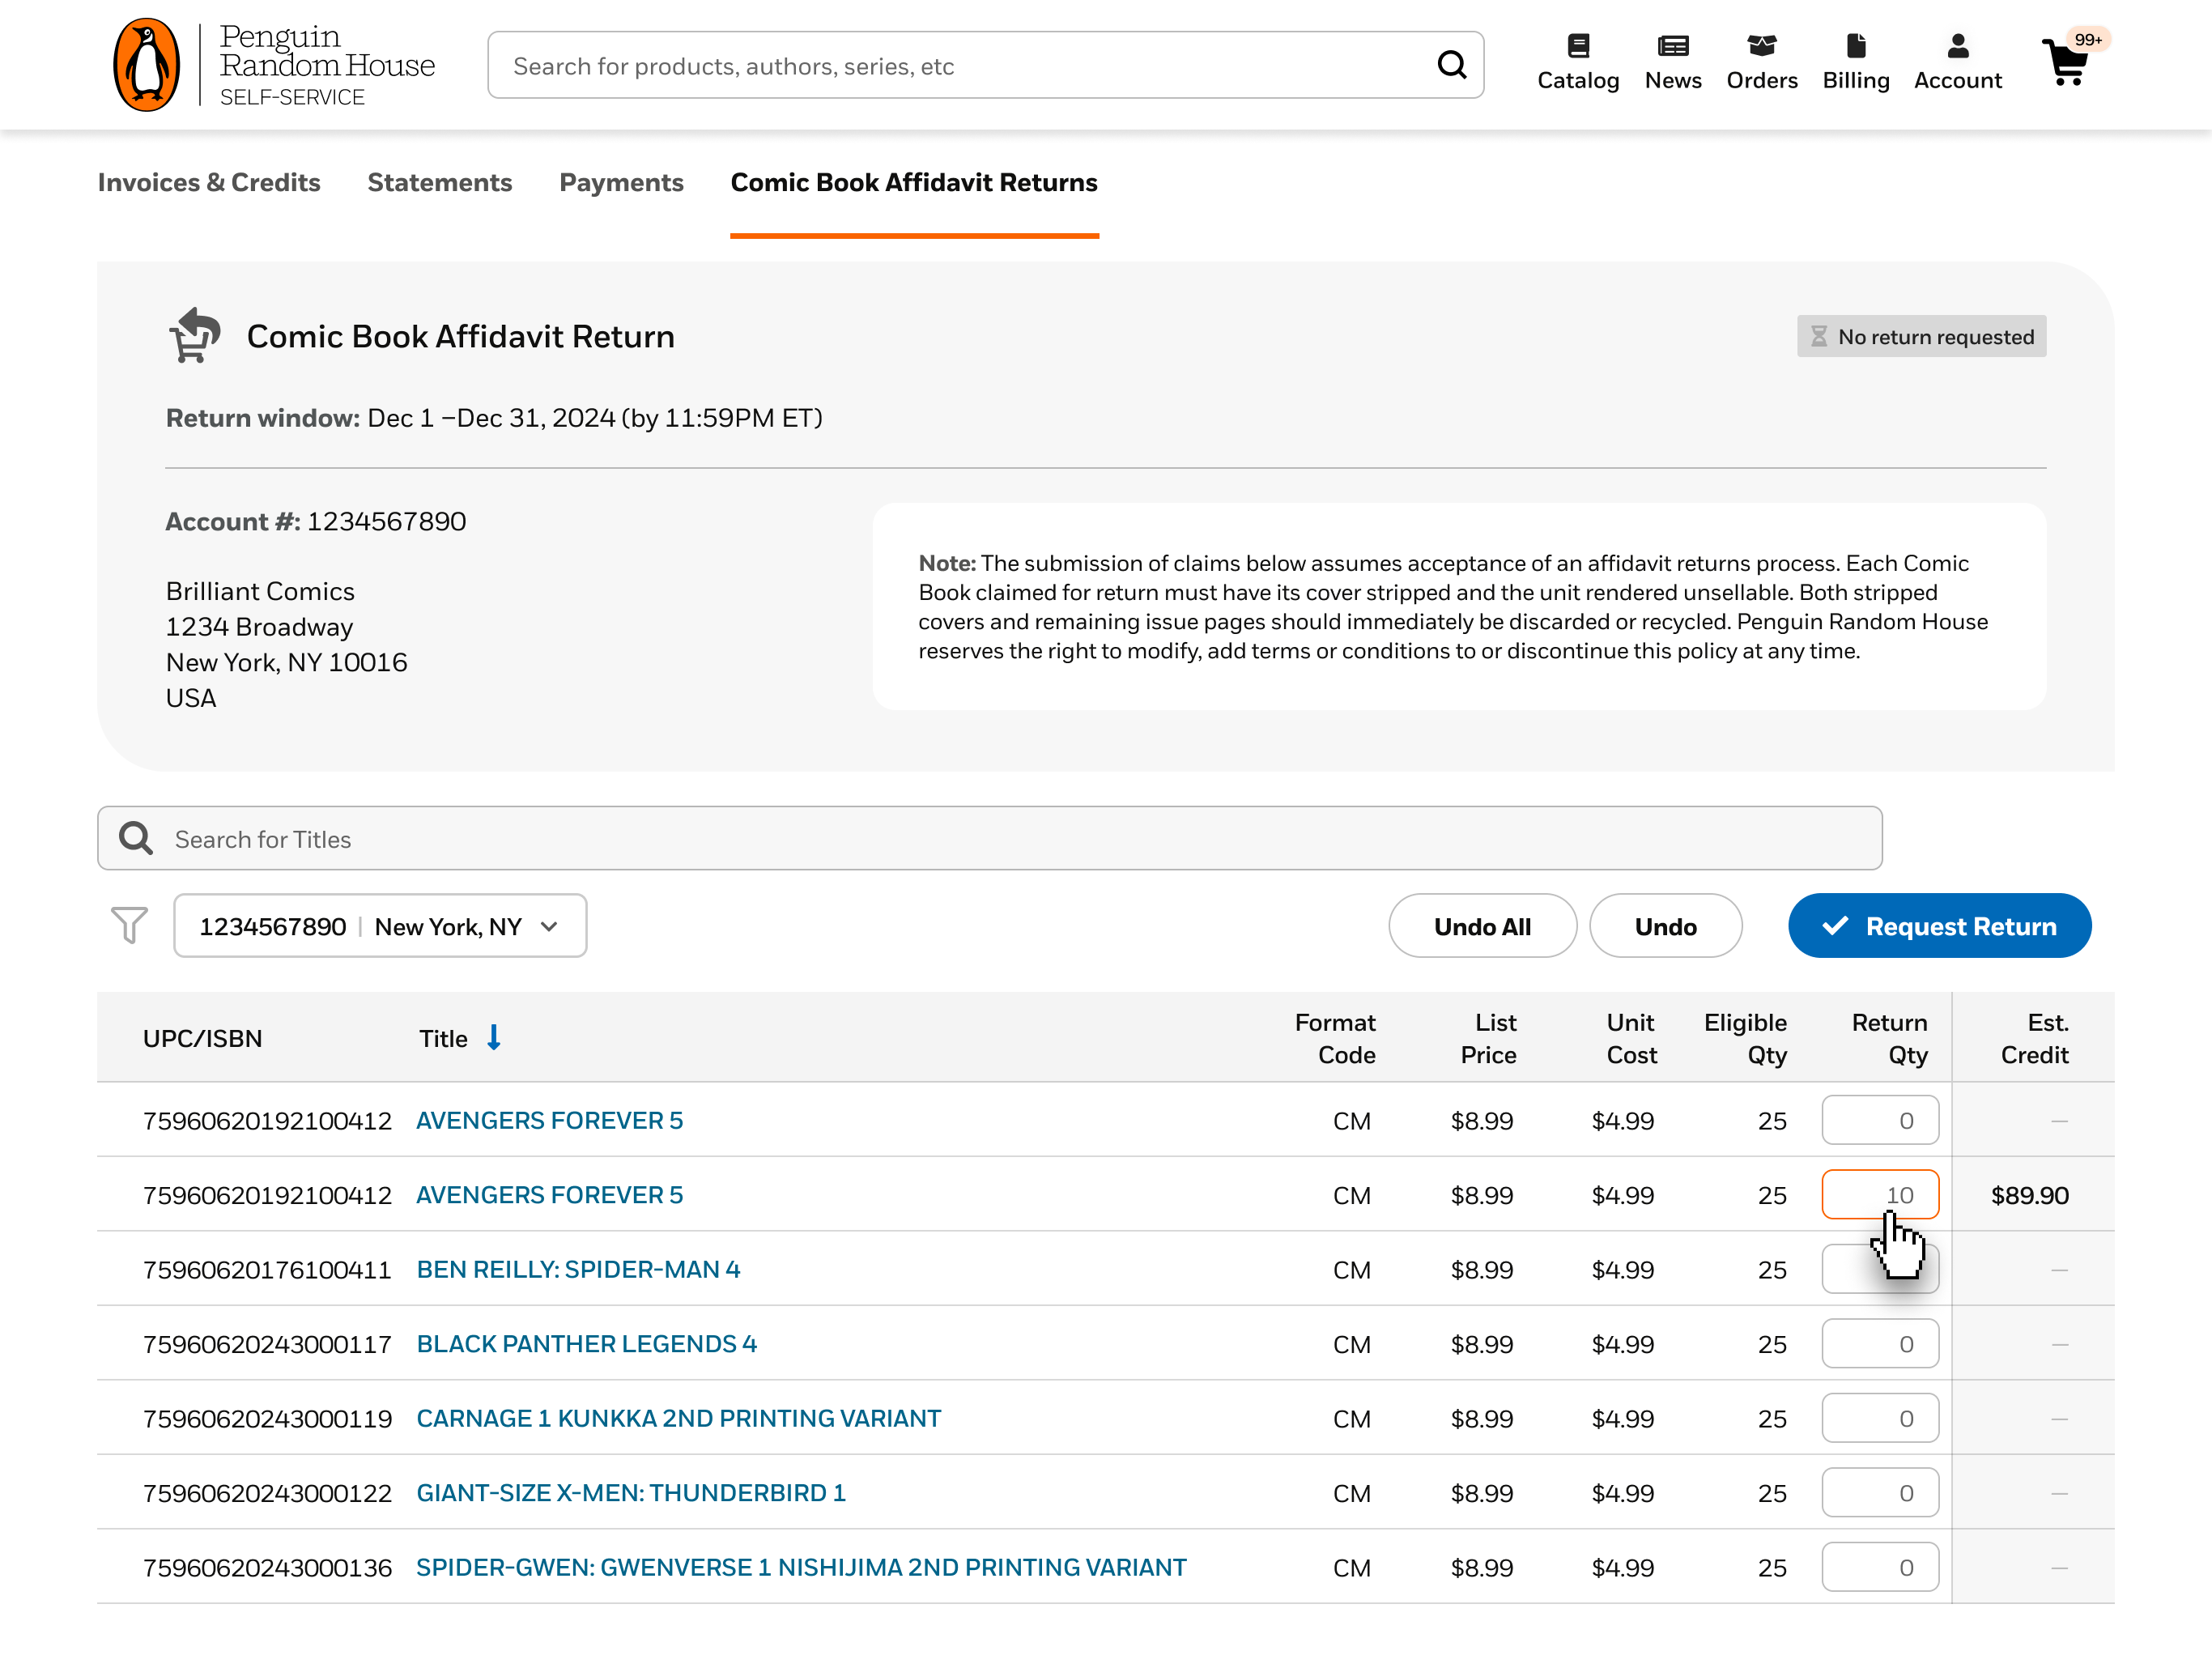Click the Est. Credit column header
Screen dimensions: 2212x1668
[2034, 1038]
